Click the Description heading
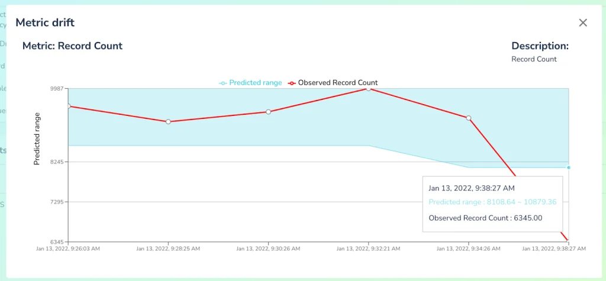 pyautogui.click(x=540, y=46)
